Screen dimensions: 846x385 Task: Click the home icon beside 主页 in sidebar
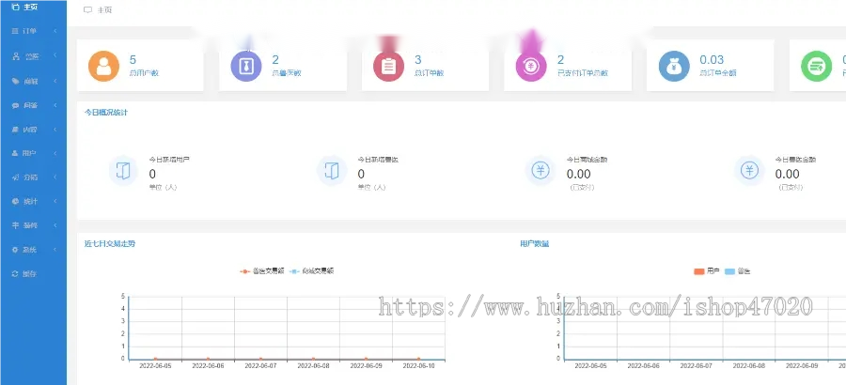(x=15, y=7)
